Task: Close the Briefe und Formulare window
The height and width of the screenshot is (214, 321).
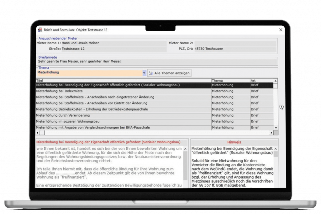Action: click(x=281, y=30)
